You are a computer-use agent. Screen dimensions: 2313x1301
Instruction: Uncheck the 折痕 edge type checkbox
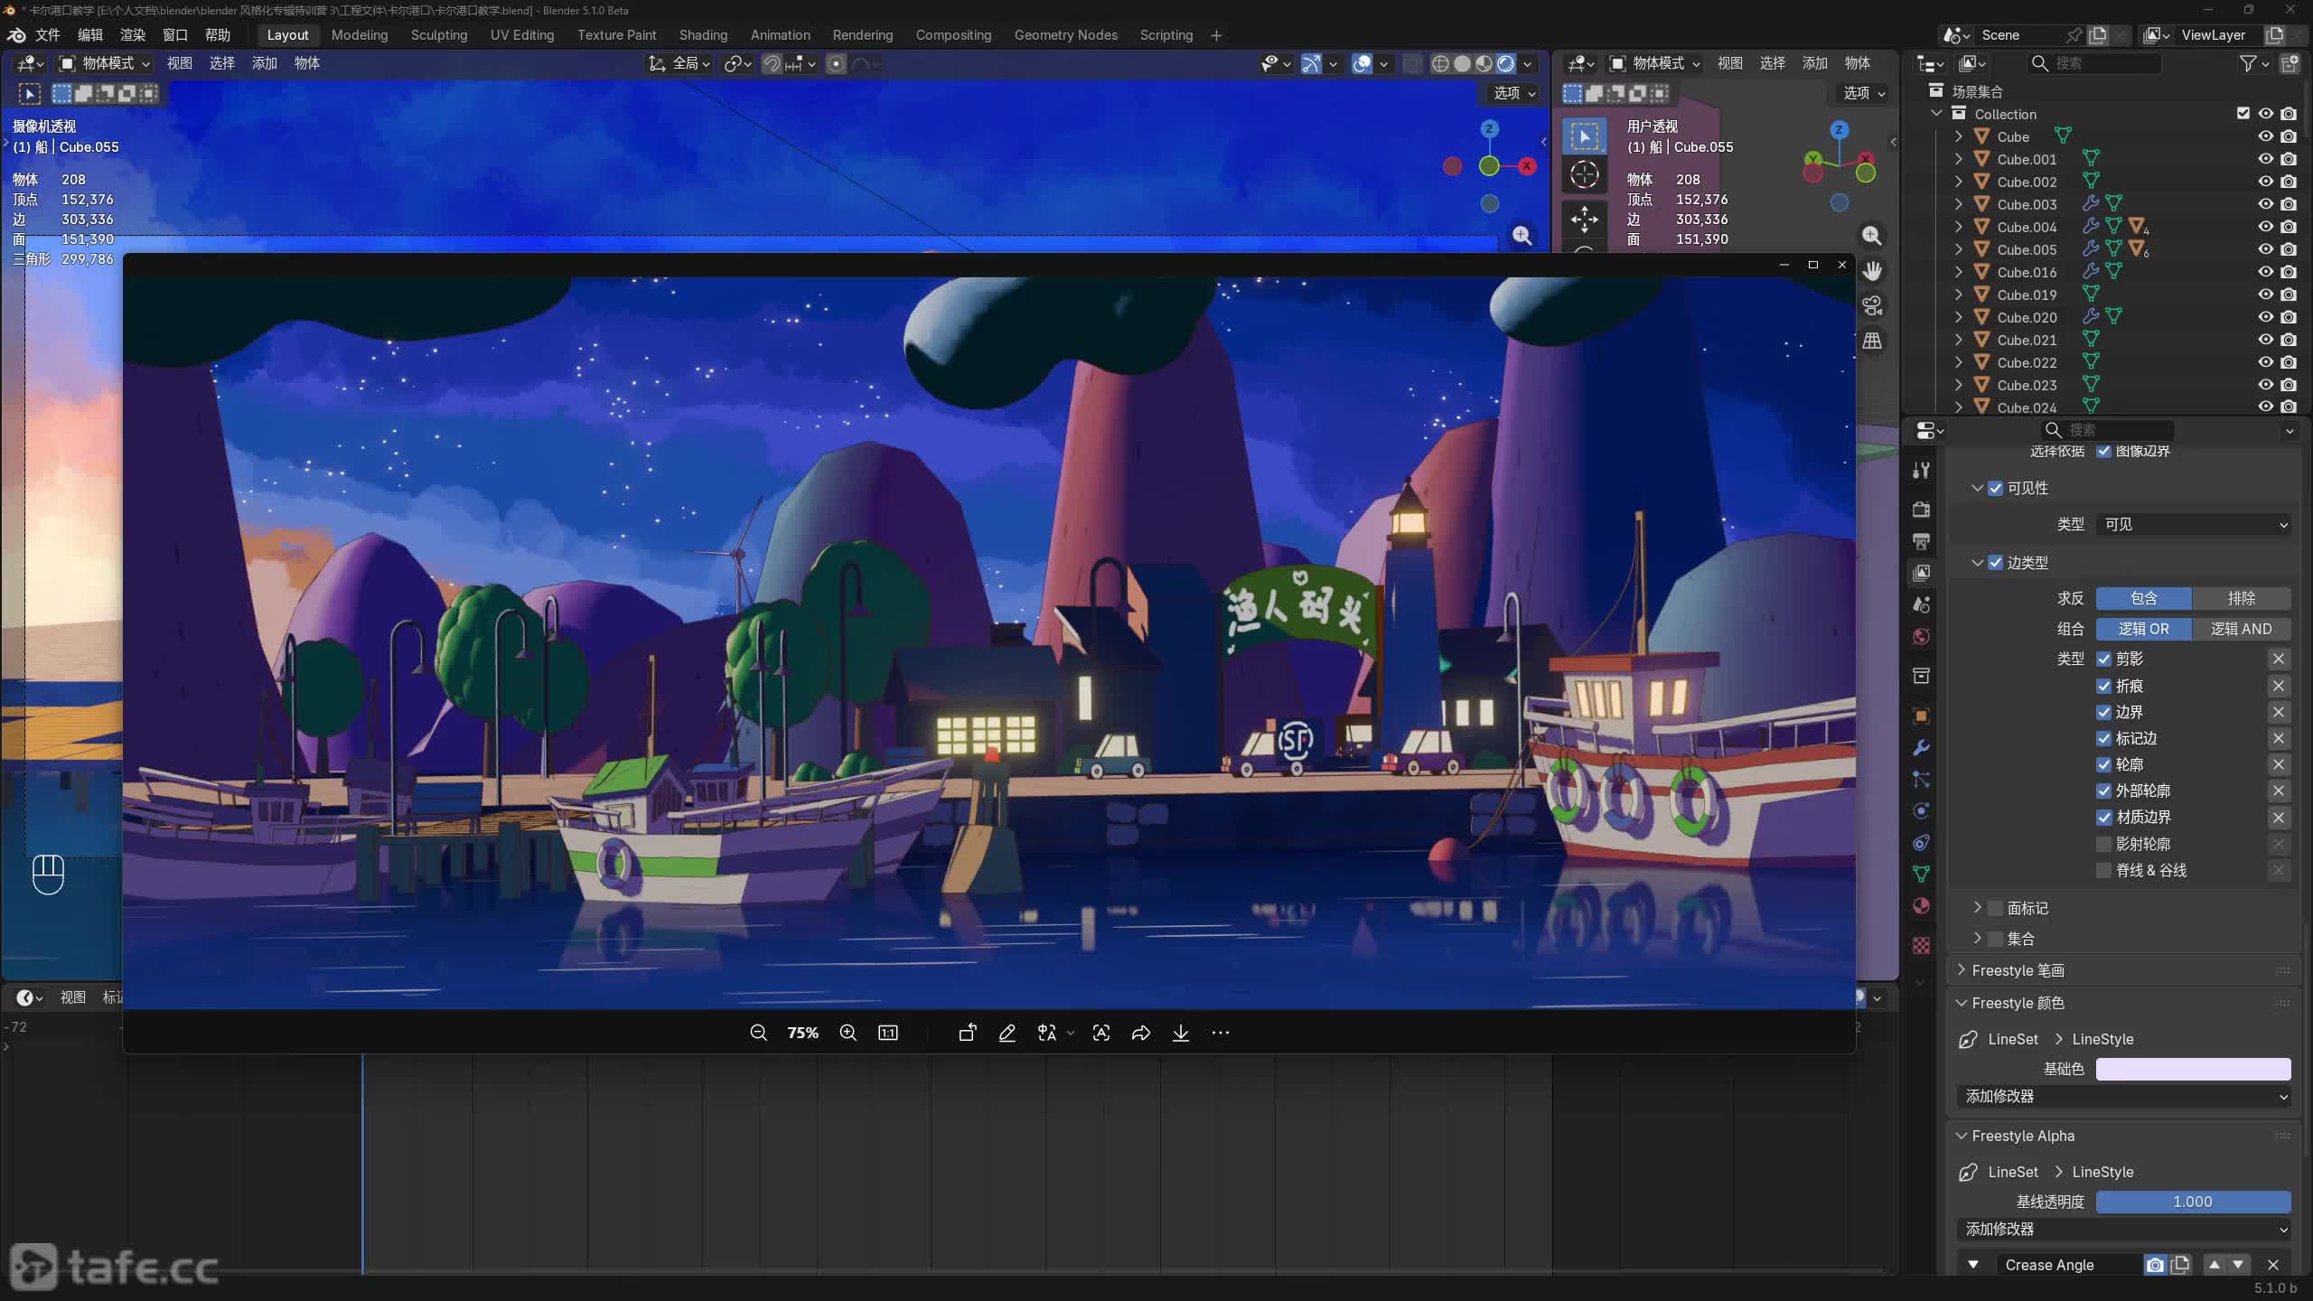(2104, 686)
